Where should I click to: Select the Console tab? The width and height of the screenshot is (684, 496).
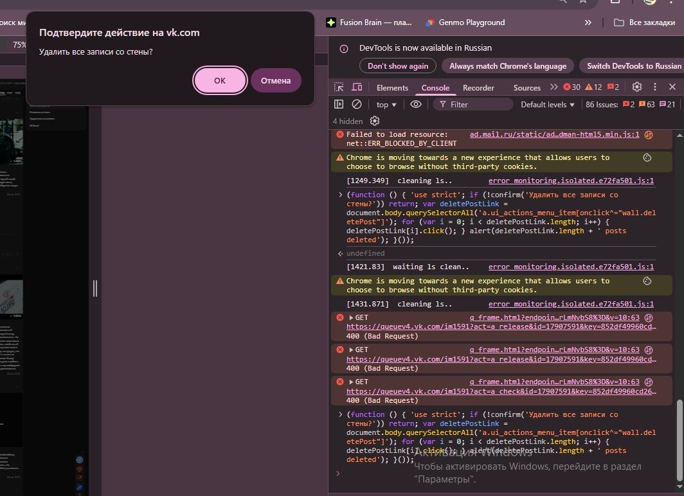click(435, 87)
